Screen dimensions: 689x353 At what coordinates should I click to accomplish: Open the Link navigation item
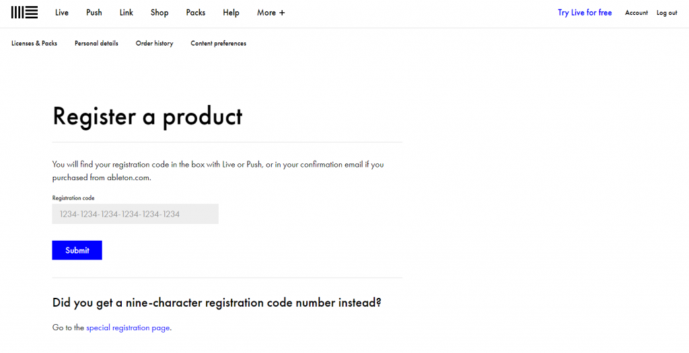[x=126, y=13]
